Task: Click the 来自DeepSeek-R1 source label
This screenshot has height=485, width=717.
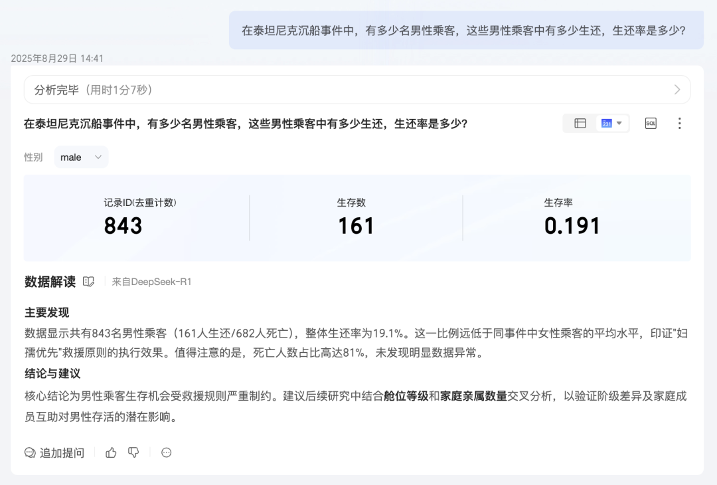Action: coord(152,282)
